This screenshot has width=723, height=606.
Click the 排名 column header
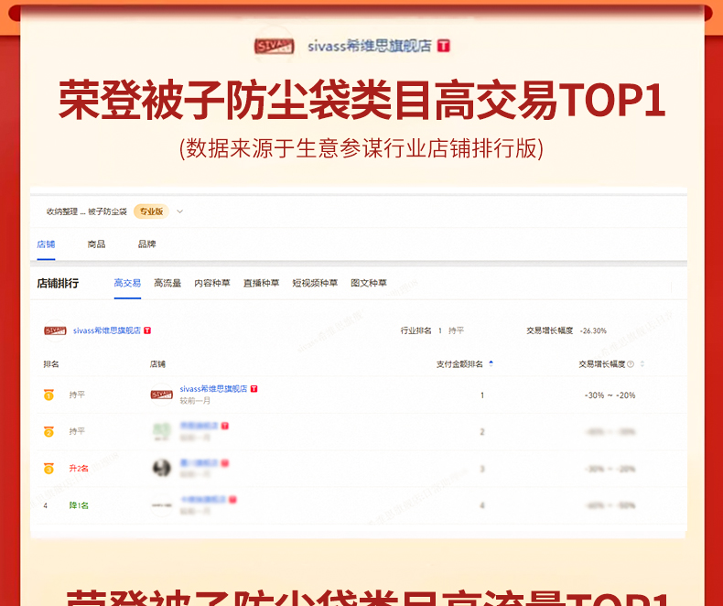(x=51, y=364)
